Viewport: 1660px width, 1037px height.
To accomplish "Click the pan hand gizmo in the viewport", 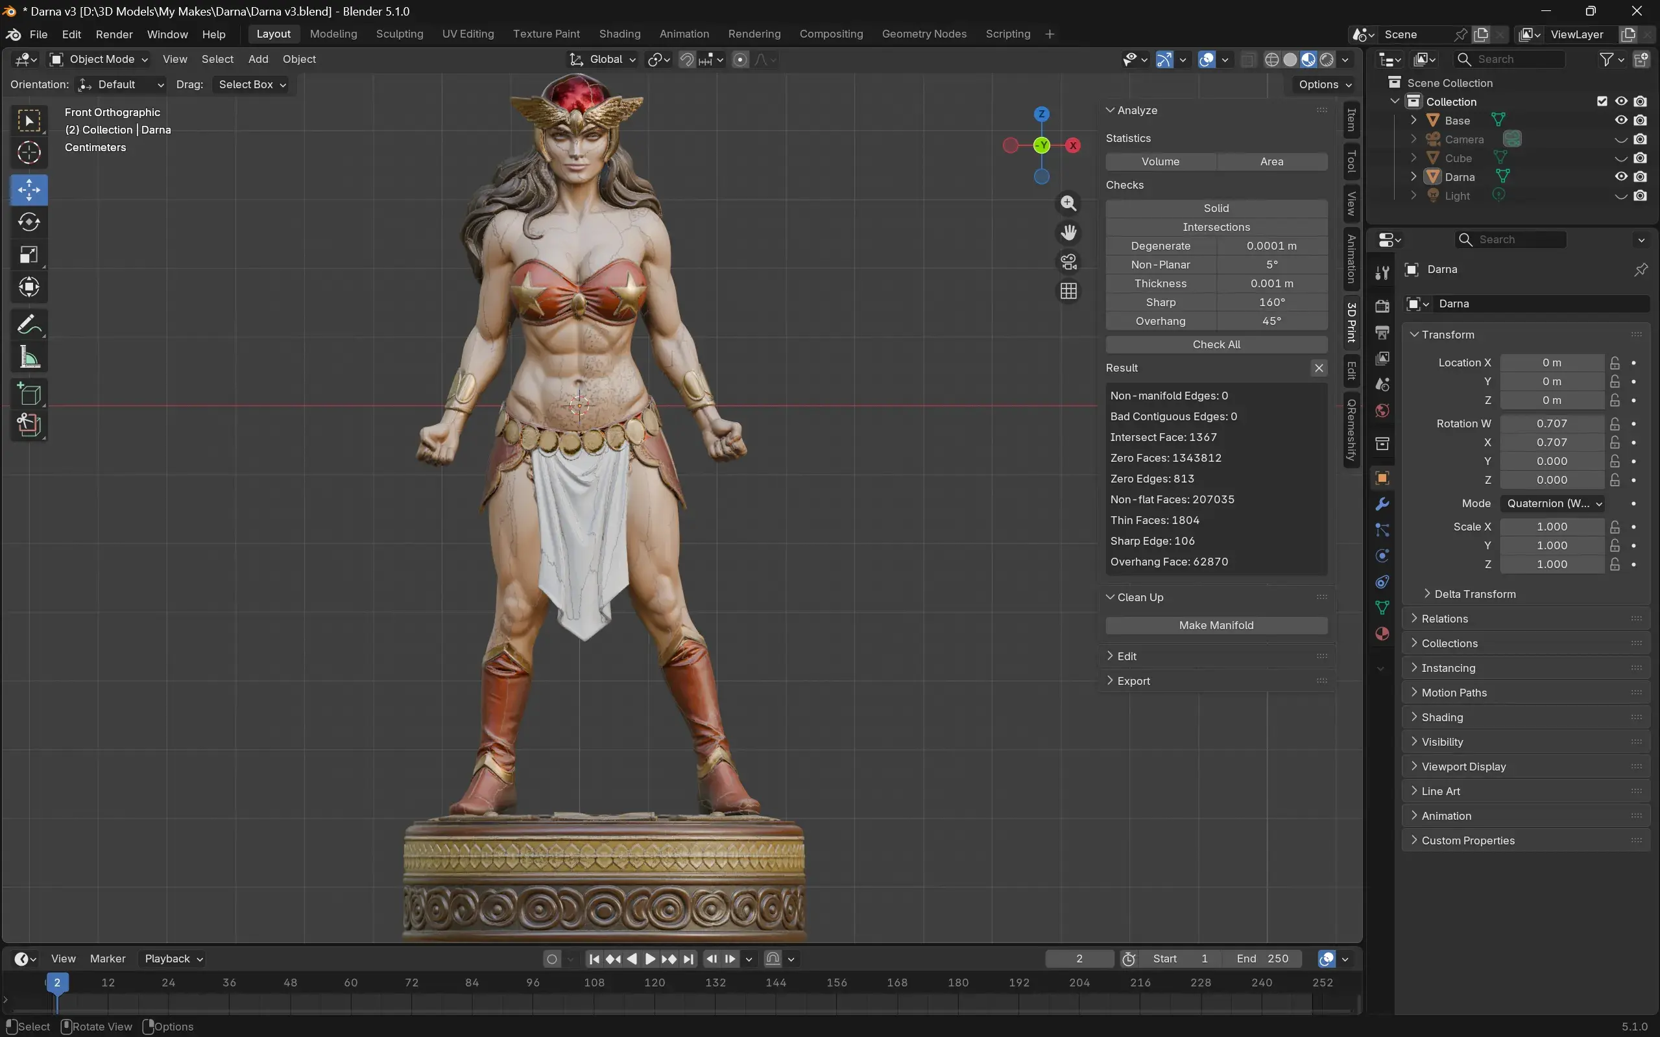I will pos(1068,233).
